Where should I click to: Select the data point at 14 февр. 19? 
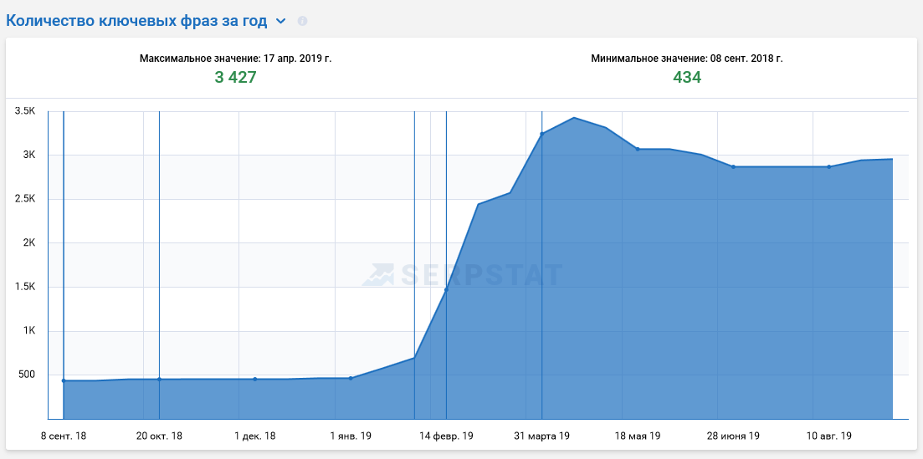coord(446,289)
